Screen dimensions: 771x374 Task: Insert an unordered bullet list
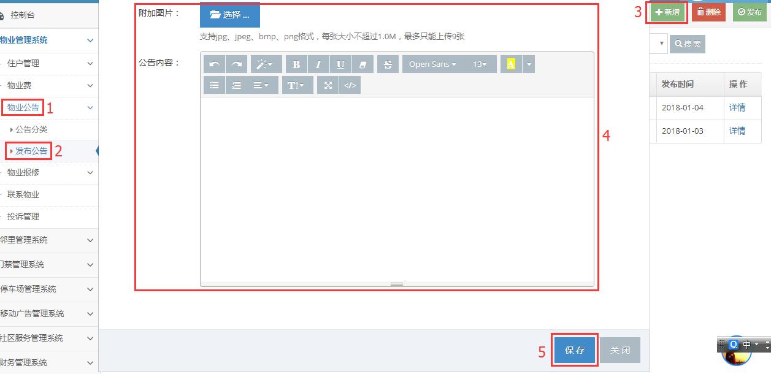(214, 85)
